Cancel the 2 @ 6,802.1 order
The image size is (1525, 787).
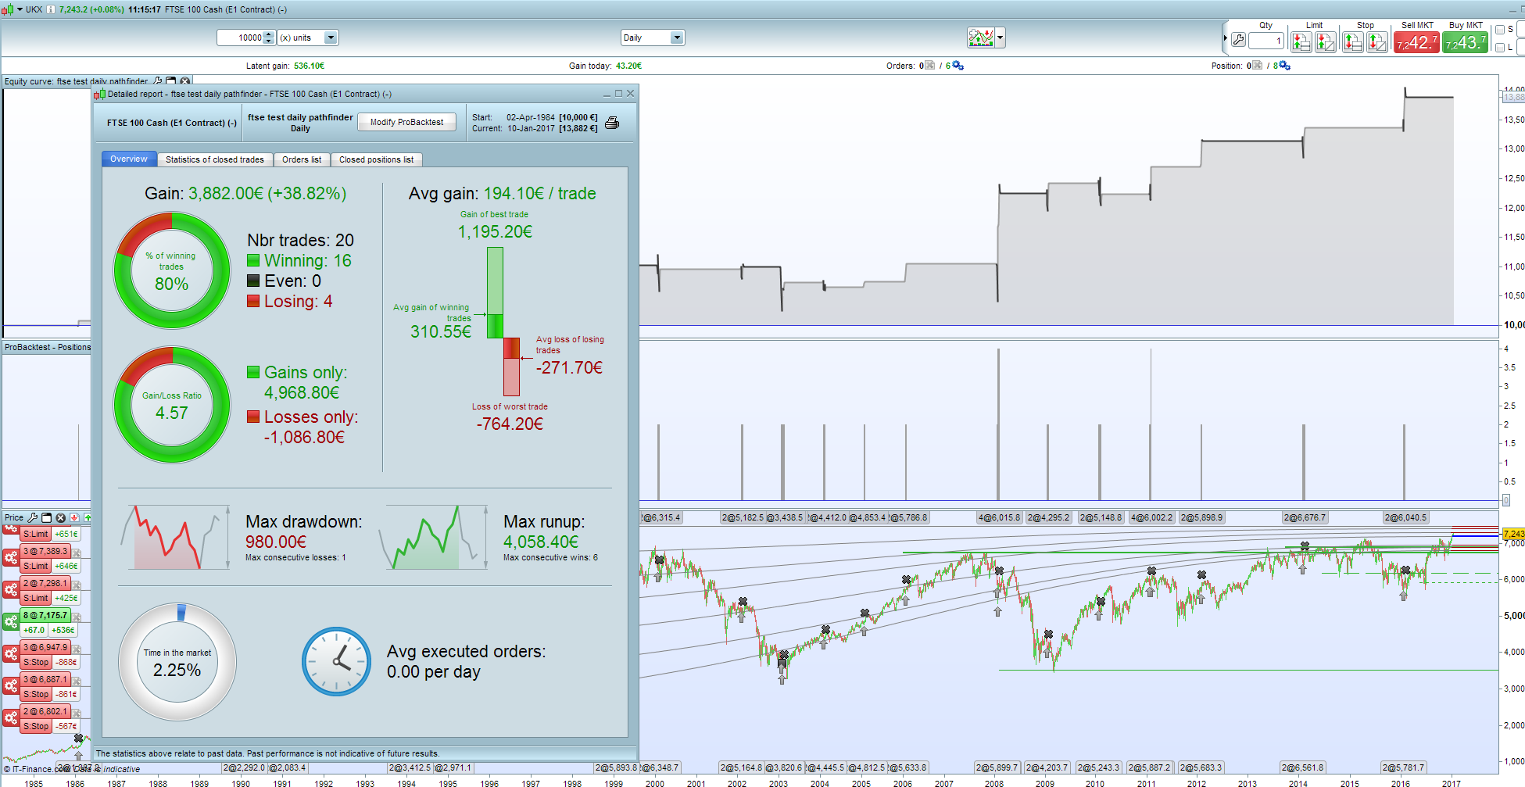click(77, 713)
